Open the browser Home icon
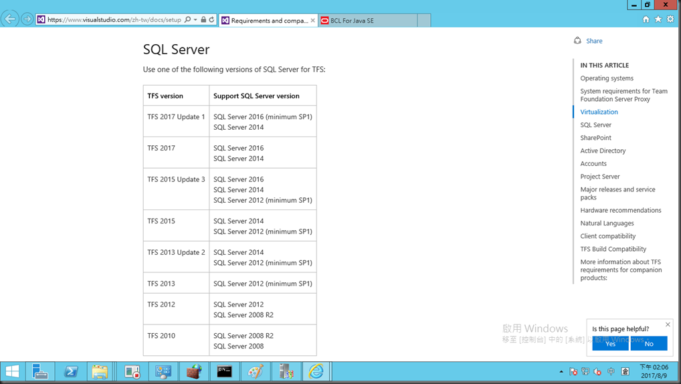Viewport: 681px width, 384px height. click(x=646, y=19)
